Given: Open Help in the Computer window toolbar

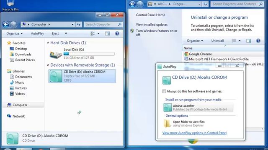Looking at the screenshot, I should click(x=117, y=33).
